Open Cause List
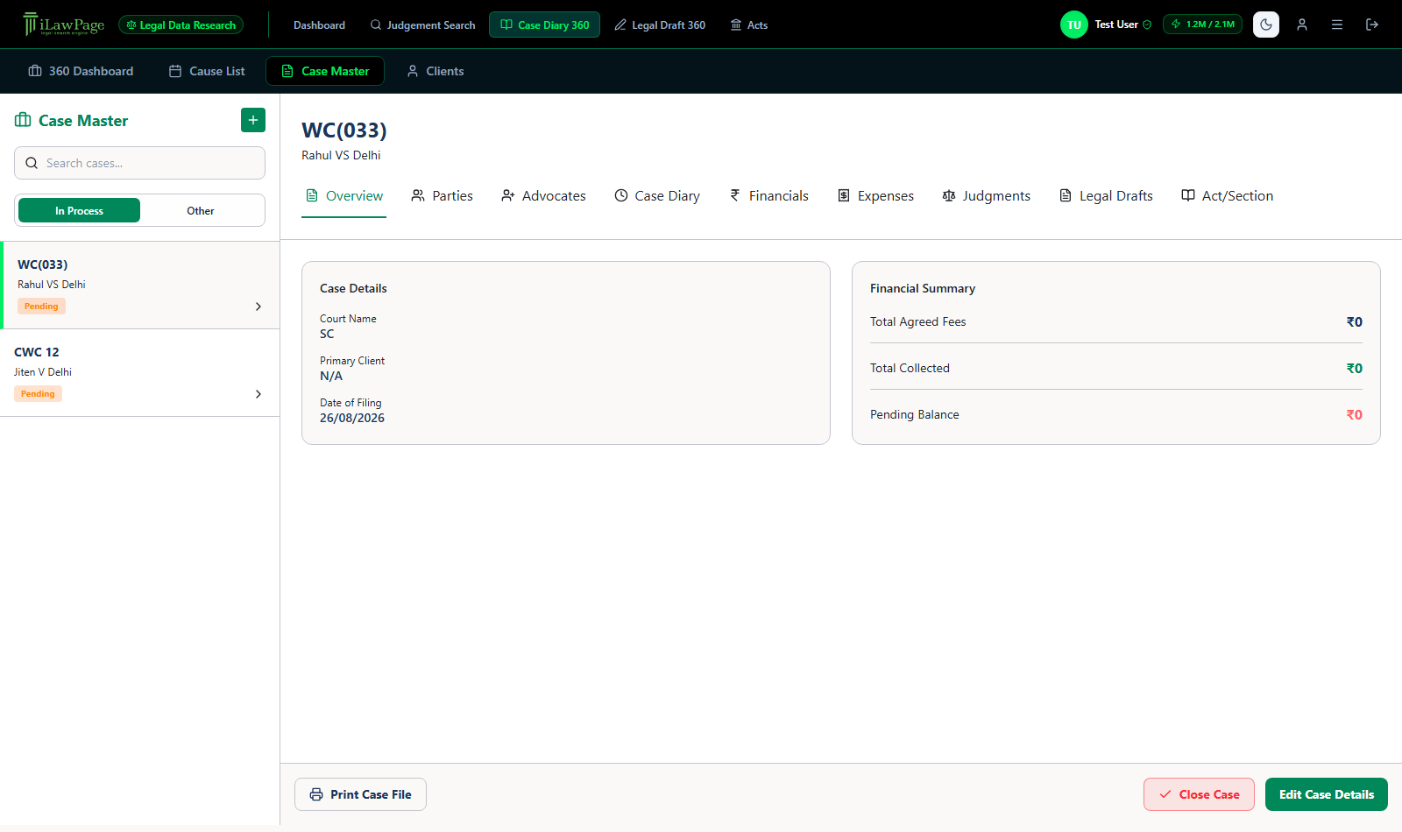 [207, 71]
